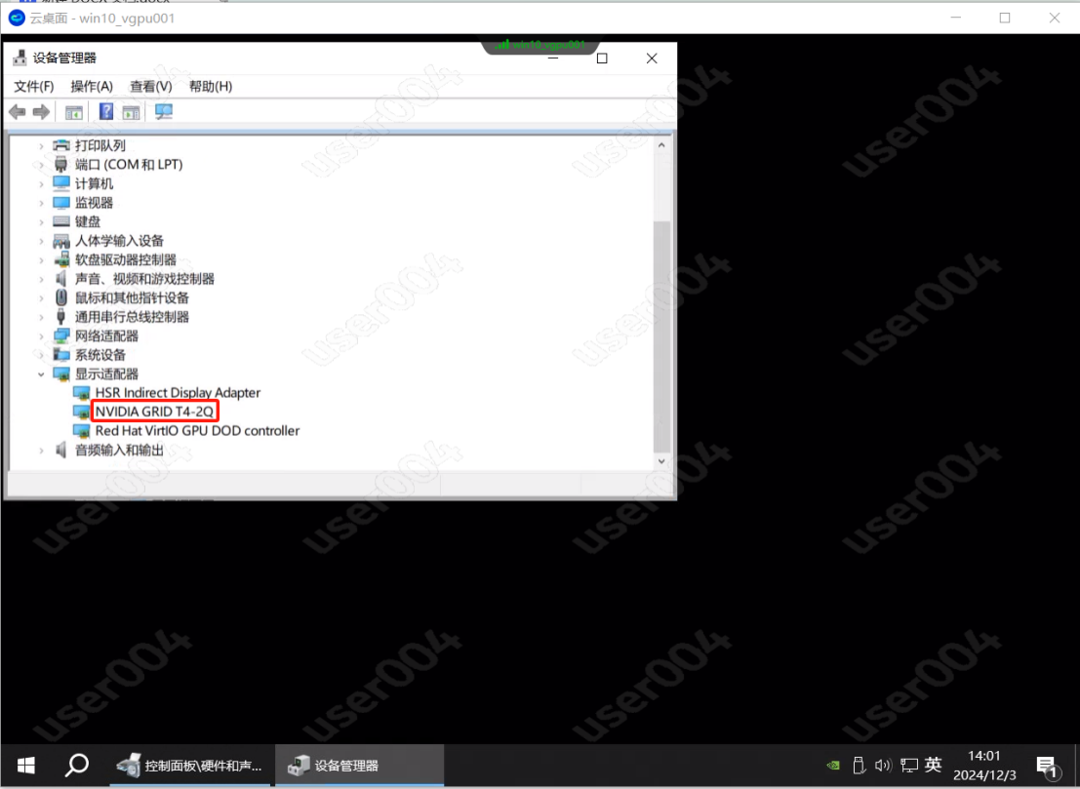The width and height of the screenshot is (1080, 789).
Task: Expand the 音频输入和输出 node
Action: [x=41, y=451]
